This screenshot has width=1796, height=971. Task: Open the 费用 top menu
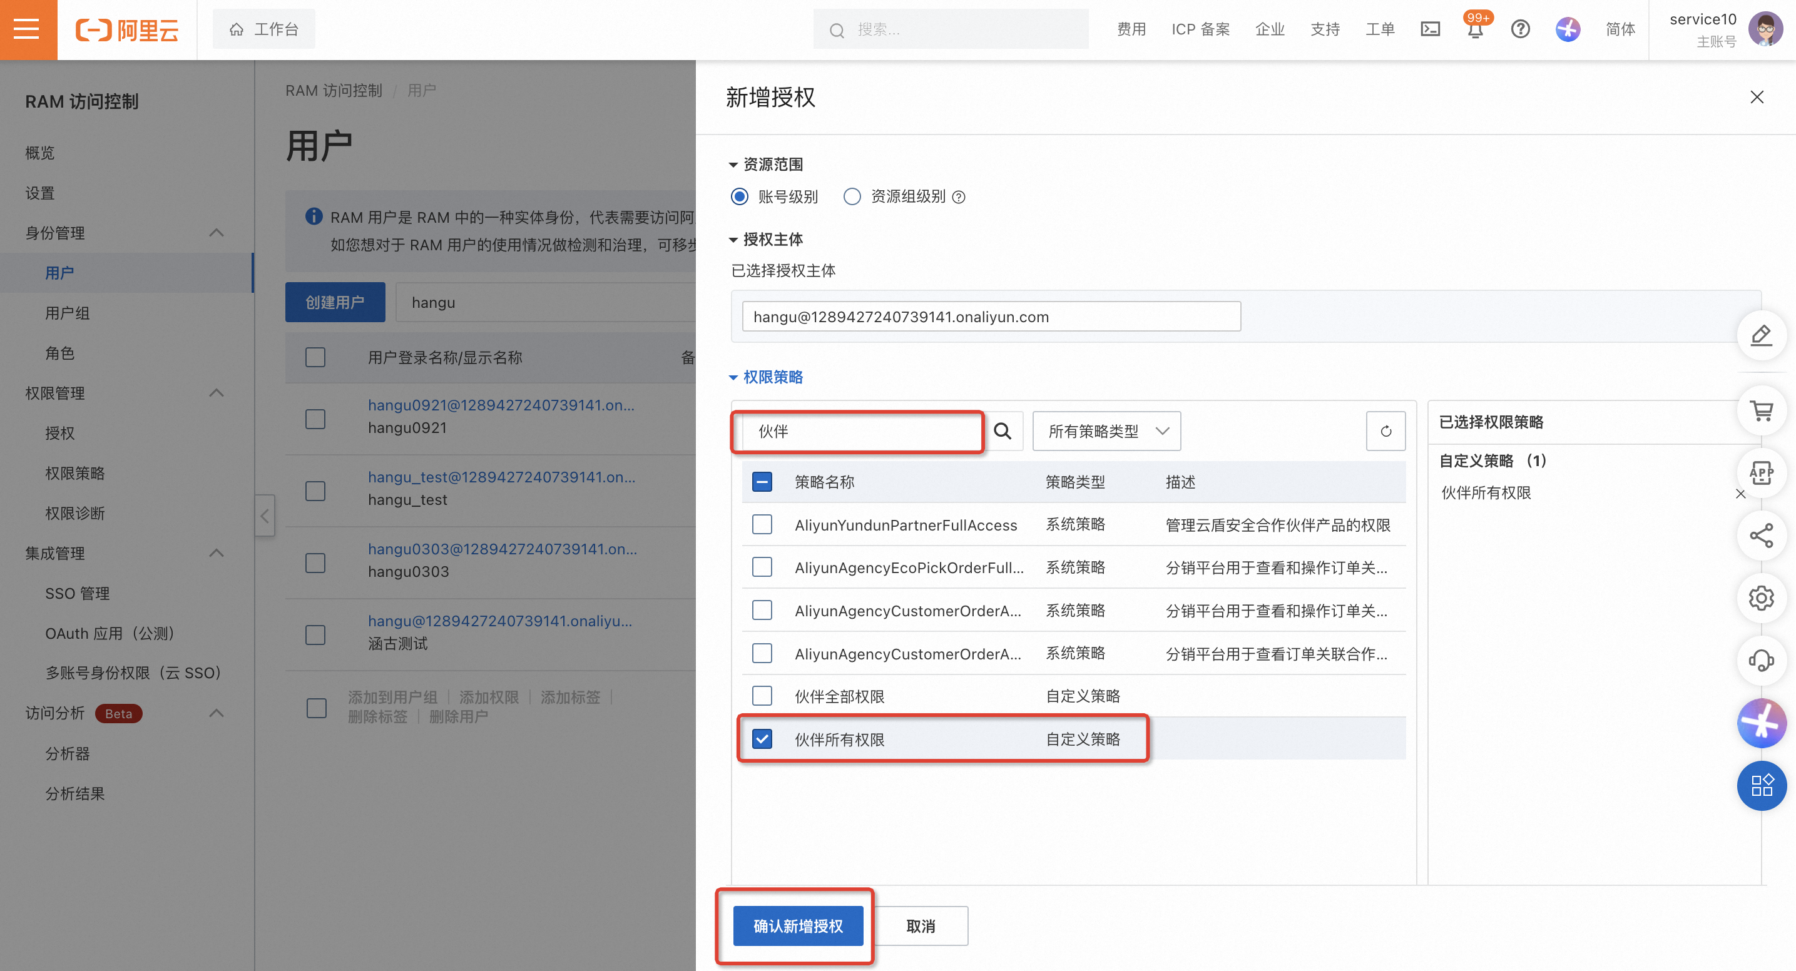click(x=1131, y=29)
